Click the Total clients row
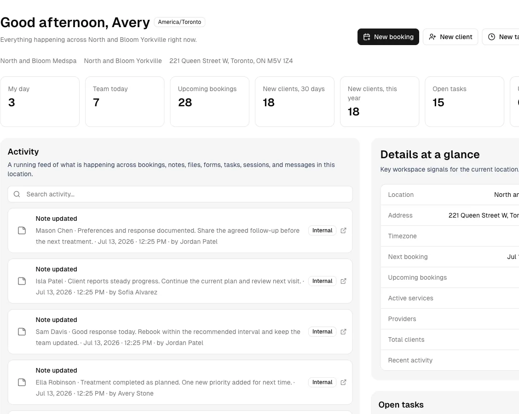The height and width of the screenshot is (414, 519). click(x=450, y=339)
